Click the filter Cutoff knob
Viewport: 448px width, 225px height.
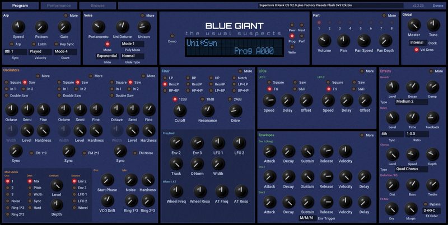(x=180, y=111)
